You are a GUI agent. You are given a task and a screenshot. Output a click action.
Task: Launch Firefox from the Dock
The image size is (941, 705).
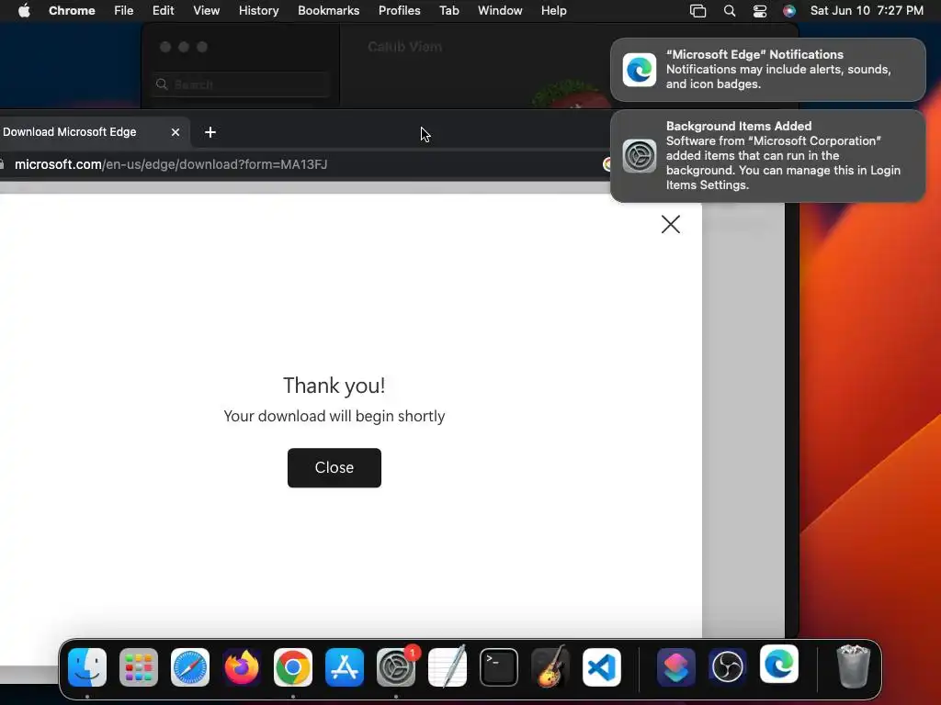pos(242,667)
